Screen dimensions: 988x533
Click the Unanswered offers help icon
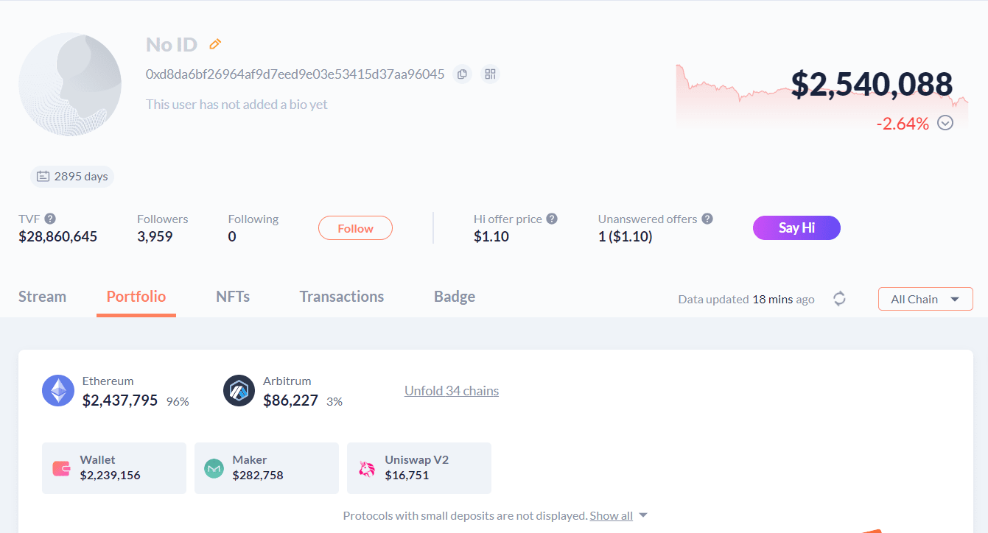click(707, 219)
